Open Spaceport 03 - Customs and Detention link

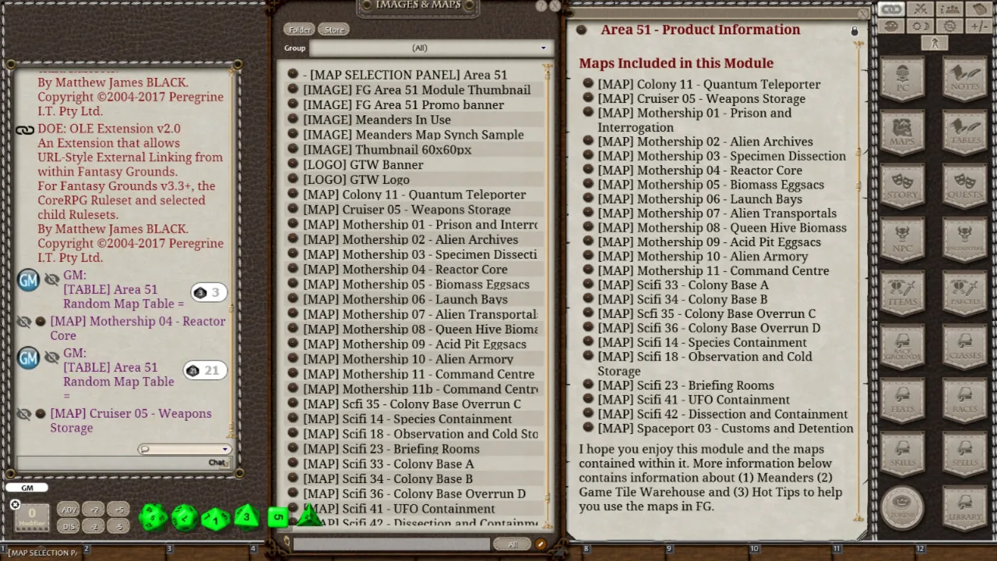[x=725, y=428]
